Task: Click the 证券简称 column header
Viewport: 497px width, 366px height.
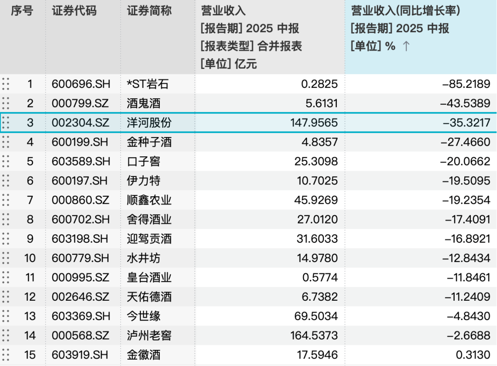Action: pos(149,11)
